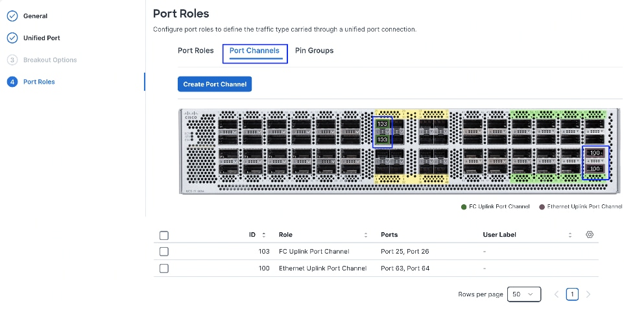Click the Port 25, Port 26 cell
The image size is (624, 310).
click(405, 252)
